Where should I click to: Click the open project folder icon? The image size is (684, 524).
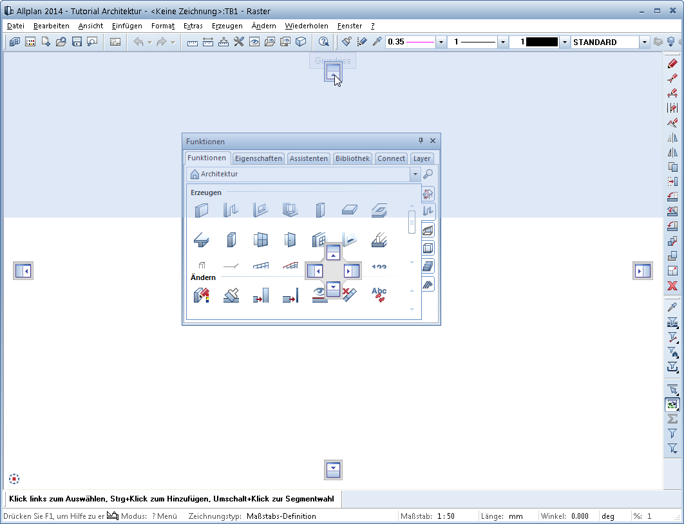(x=61, y=42)
